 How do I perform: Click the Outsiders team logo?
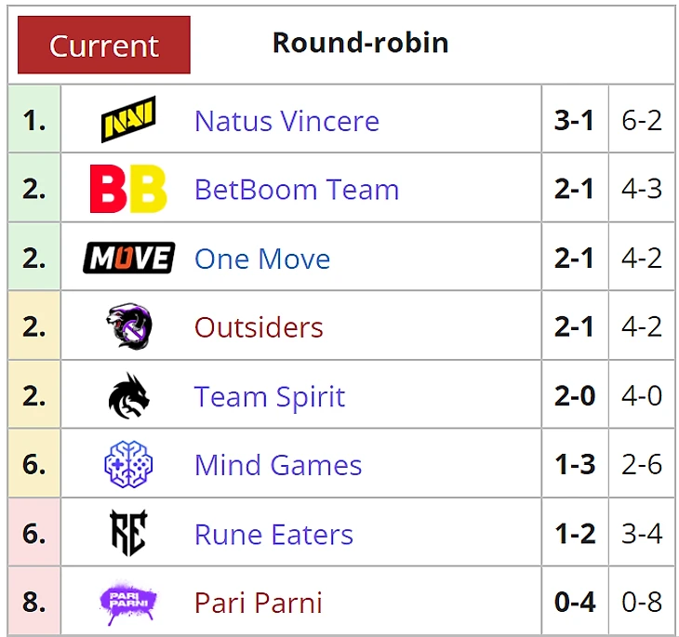point(128,326)
